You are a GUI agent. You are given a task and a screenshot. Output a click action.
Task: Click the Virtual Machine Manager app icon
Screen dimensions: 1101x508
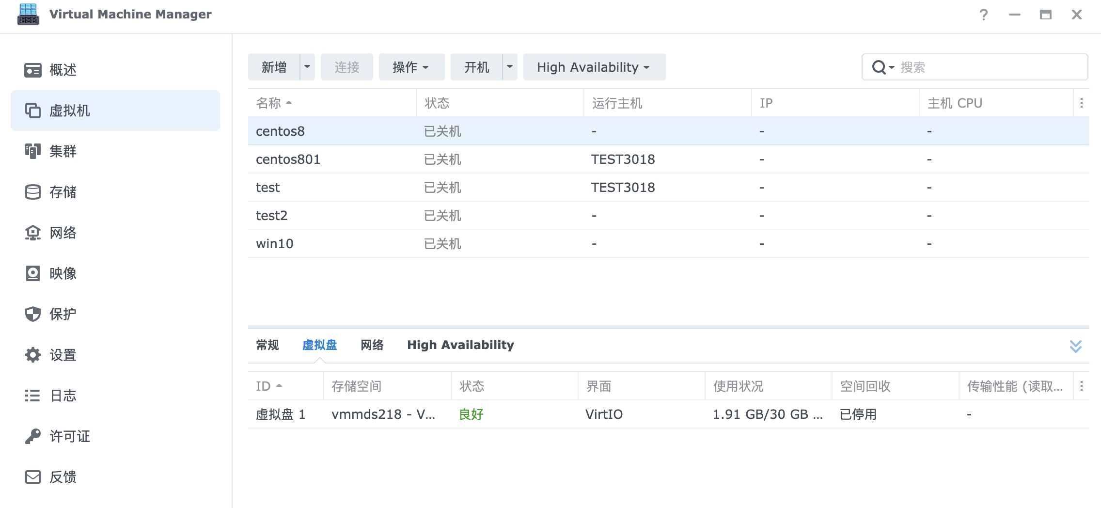click(28, 14)
